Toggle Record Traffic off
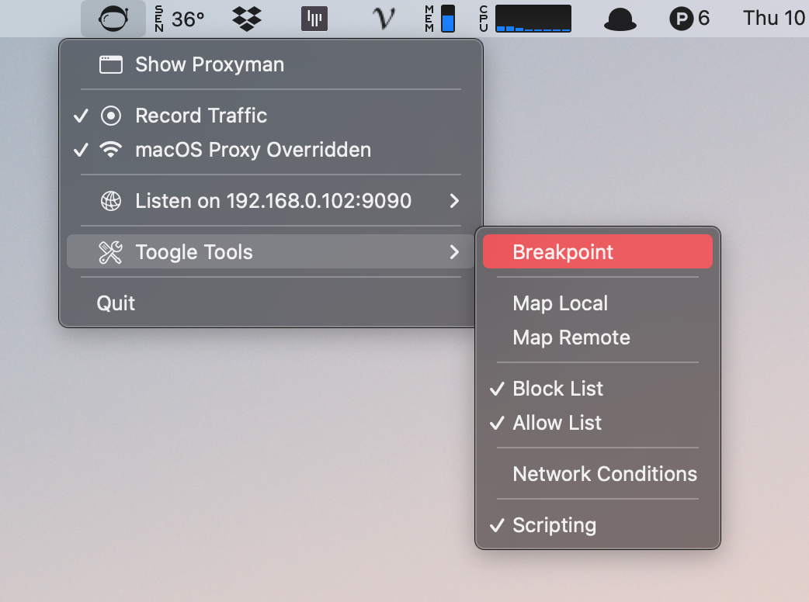 201,116
